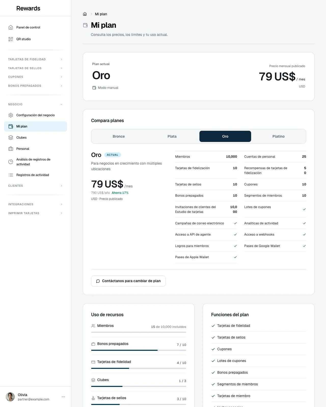326x407 pixels.
Task: Expand Integraciones sidebar section
Action: pos(35,204)
